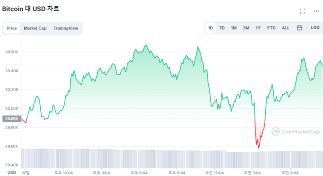The width and height of the screenshot is (323, 176).
Task: Show year-to-date YTD range
Action: point(271,28)
